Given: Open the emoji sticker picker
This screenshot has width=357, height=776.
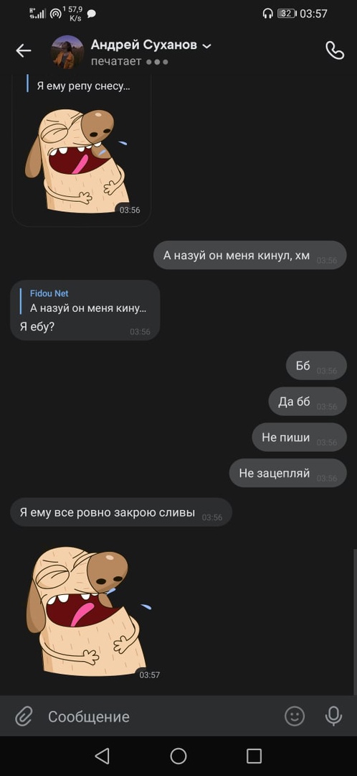Looking at the screenshot, I should point(295,716).
